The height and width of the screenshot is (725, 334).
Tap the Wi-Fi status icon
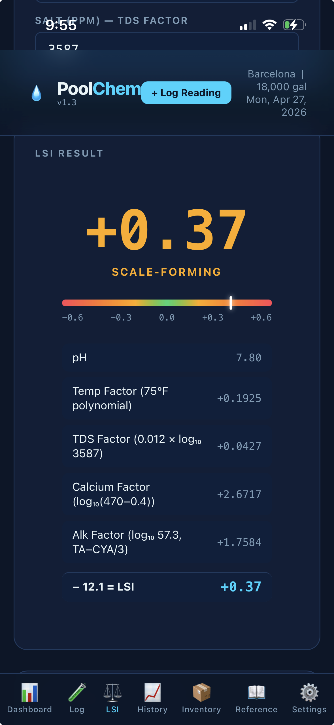coord(269,25)
